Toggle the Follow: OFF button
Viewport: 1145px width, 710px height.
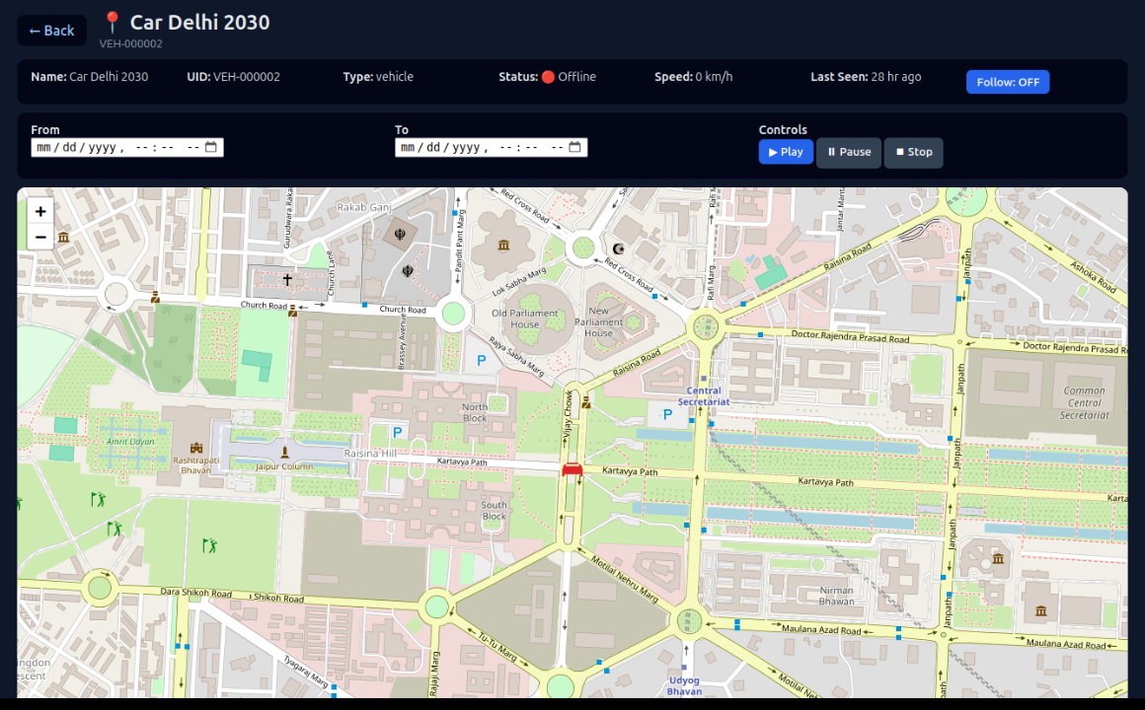tap(1008, 82)
